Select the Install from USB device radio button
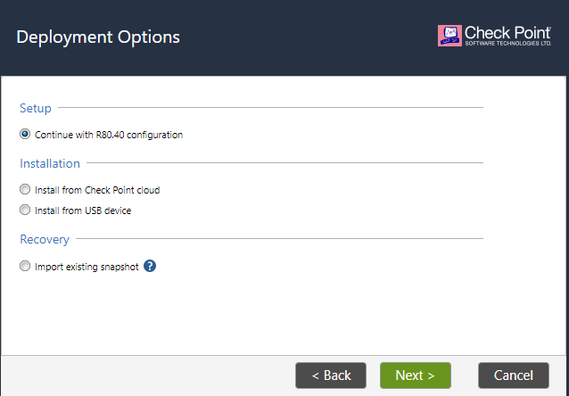 25,210
